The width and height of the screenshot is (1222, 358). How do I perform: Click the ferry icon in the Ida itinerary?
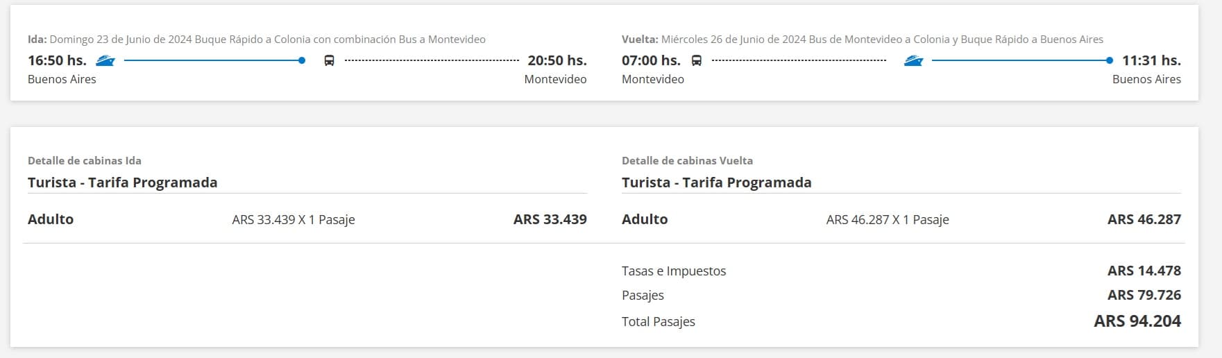105,60
